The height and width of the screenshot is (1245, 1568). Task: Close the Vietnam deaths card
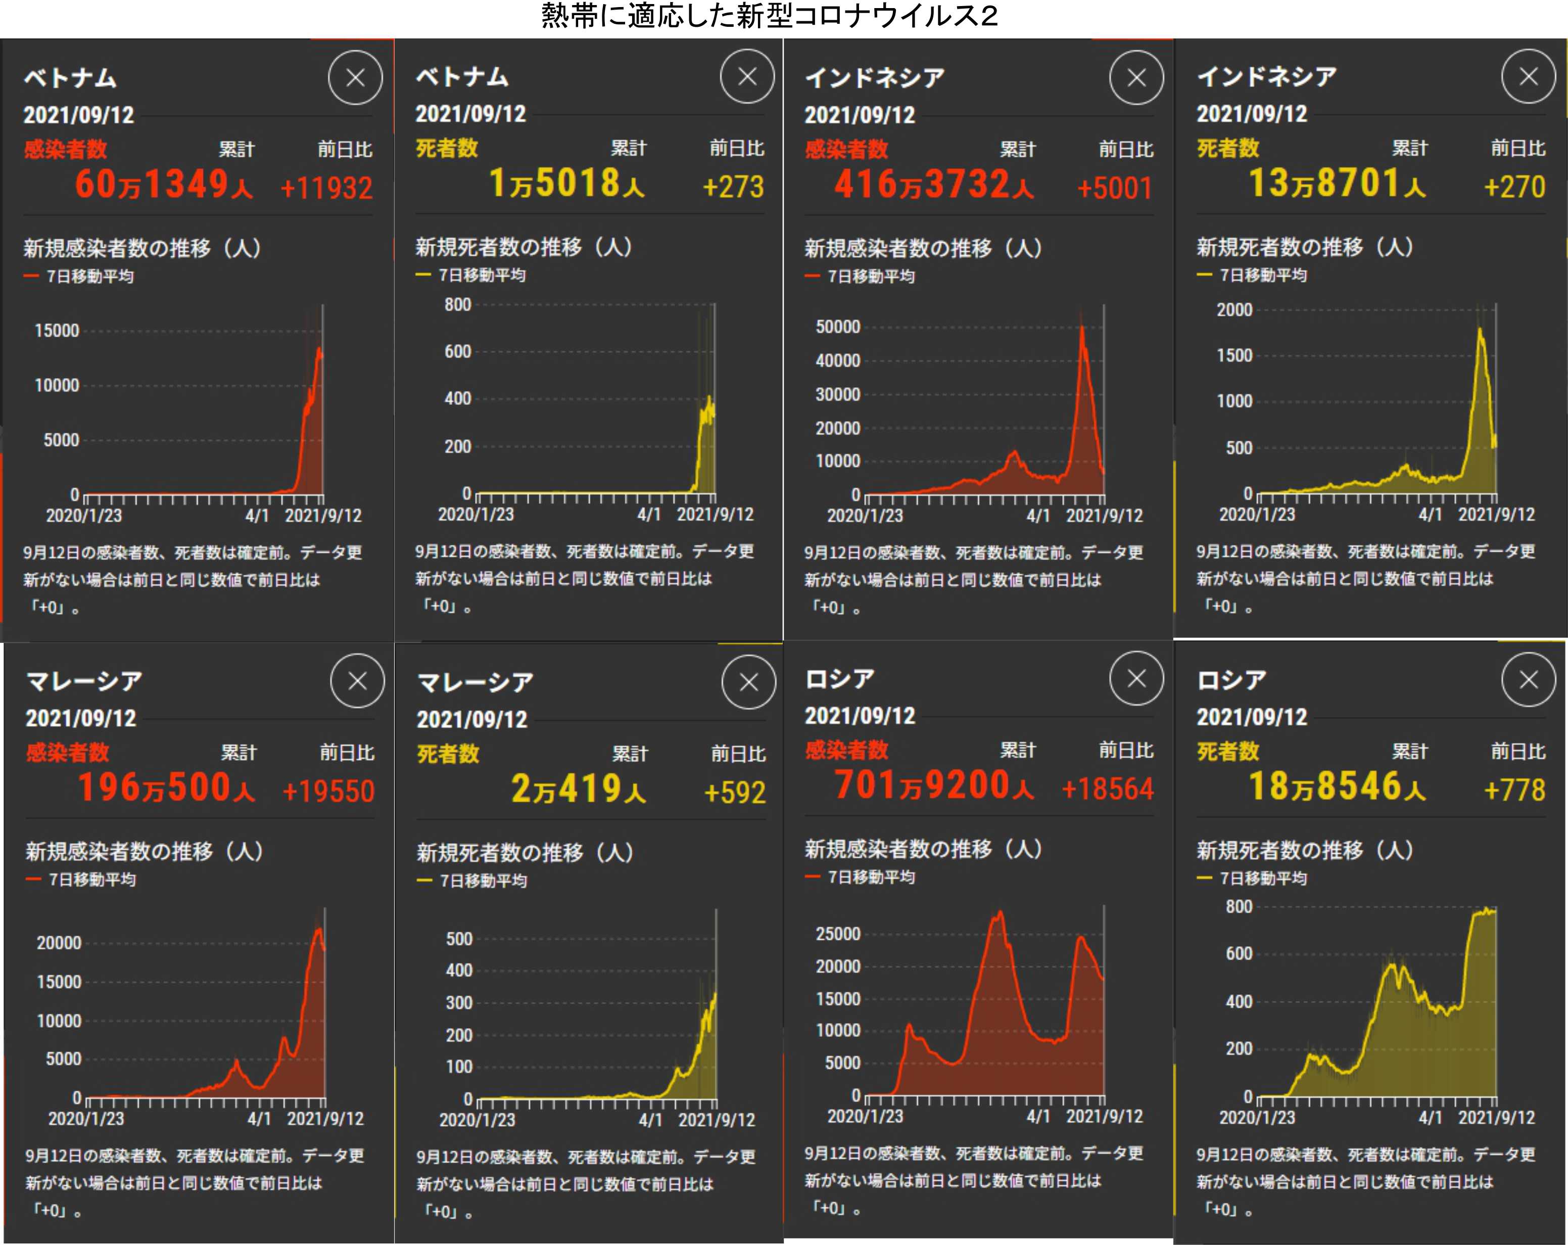tap(747, 76)
